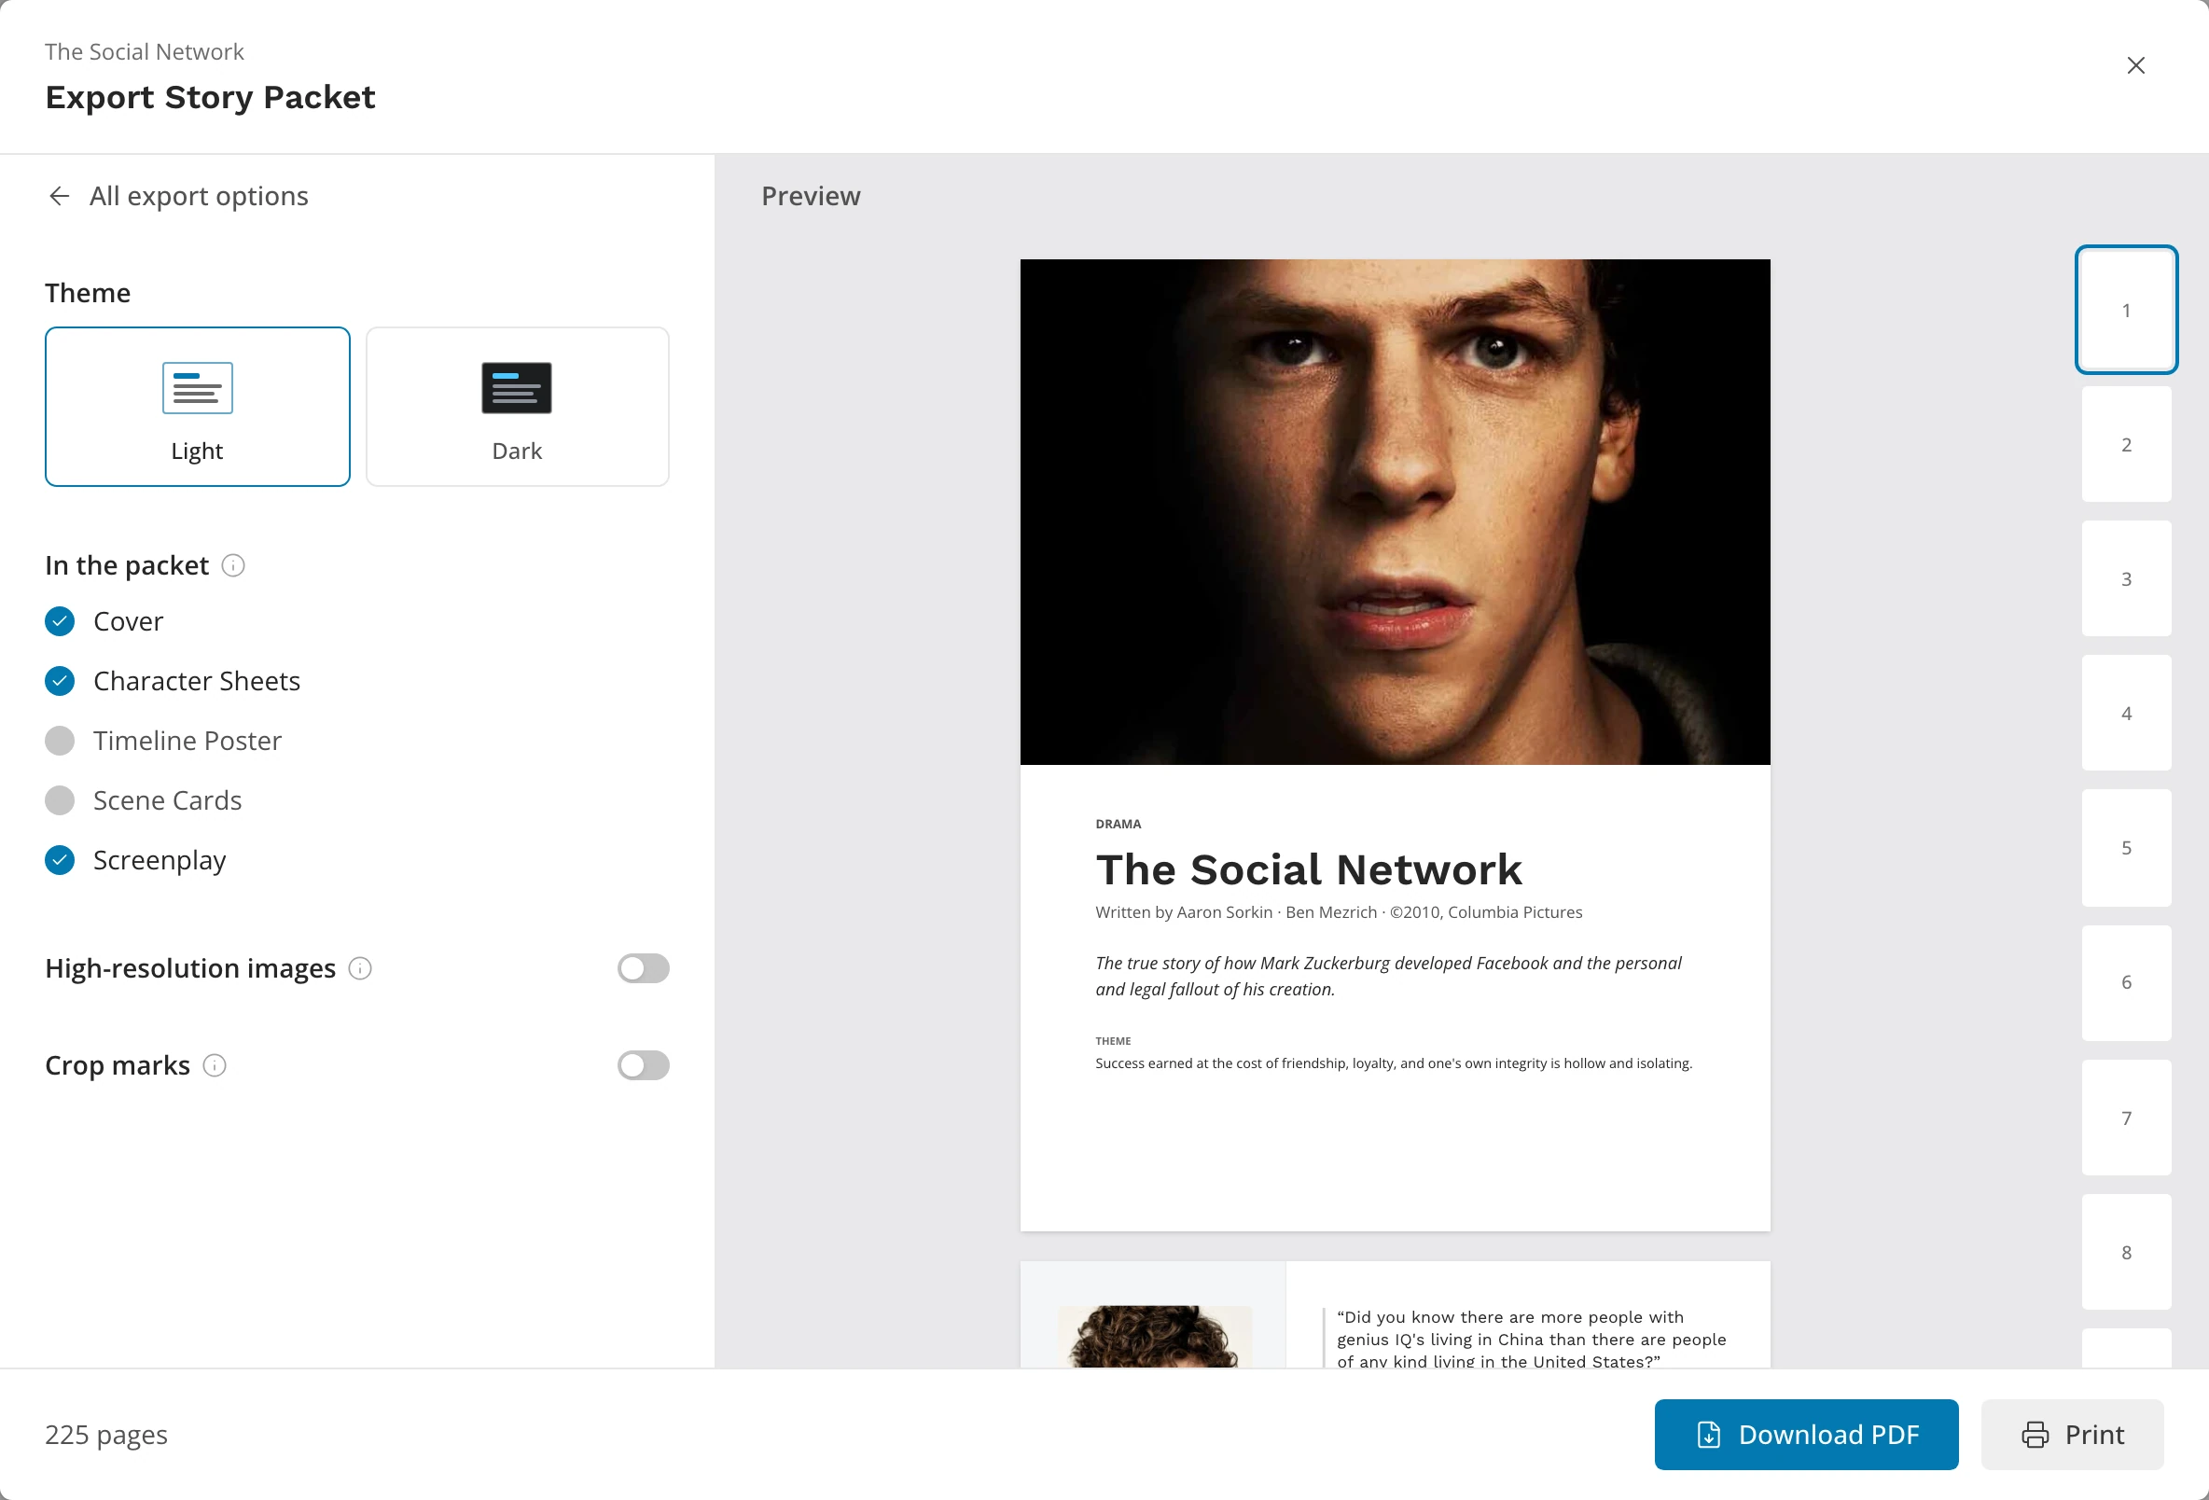This screenshot has height=1500, width=2209.
Task: Click the Scene Cards label
Action: [167, 801]
